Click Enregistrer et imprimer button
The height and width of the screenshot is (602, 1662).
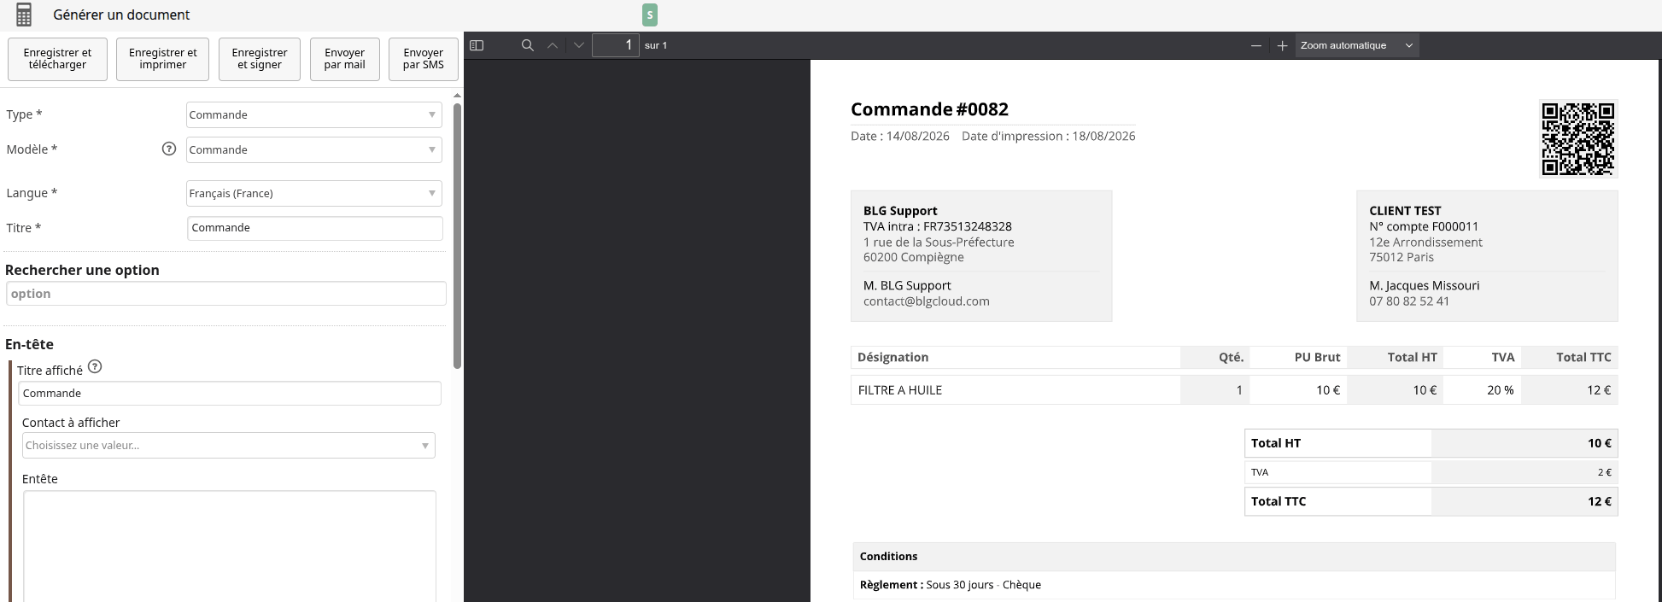pyautogui.click(x=162, y=59)
